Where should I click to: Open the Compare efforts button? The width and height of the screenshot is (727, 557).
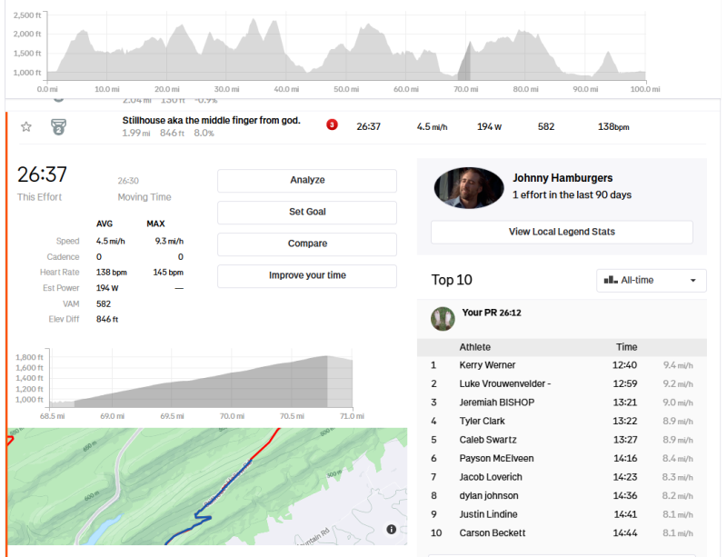click(x=307, y=244)
